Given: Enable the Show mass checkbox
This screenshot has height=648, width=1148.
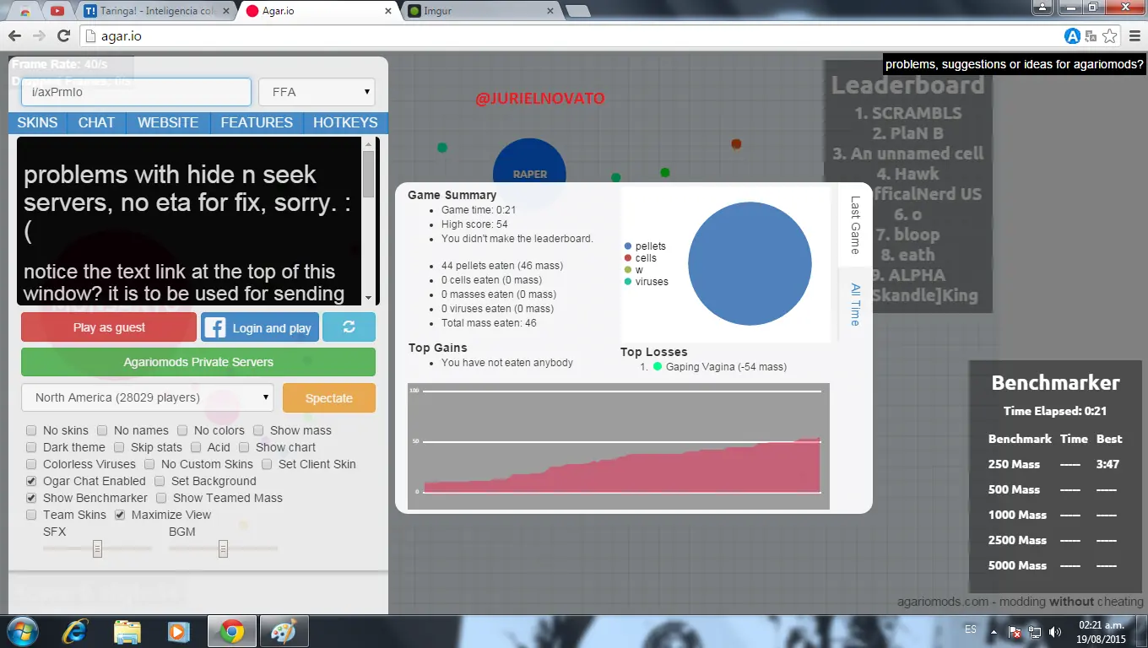Looking at the screenshot, I should pyautogui.click(x=258, y=430).
